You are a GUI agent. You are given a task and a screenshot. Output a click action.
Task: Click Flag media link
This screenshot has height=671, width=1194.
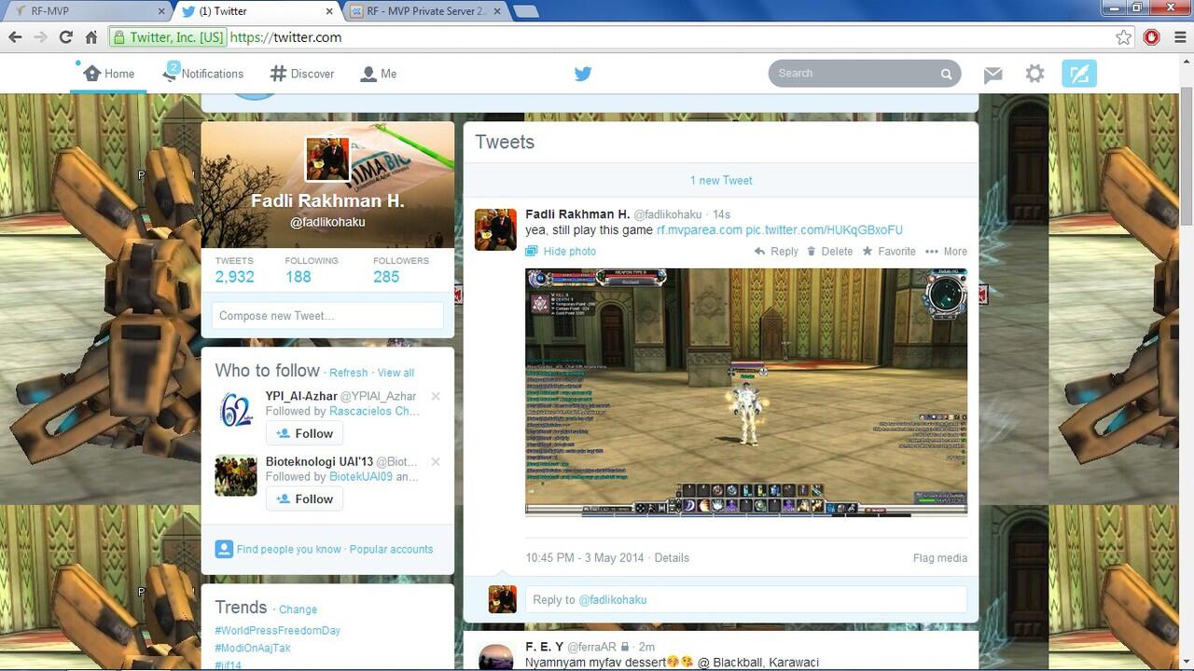[x=939, y=558]
